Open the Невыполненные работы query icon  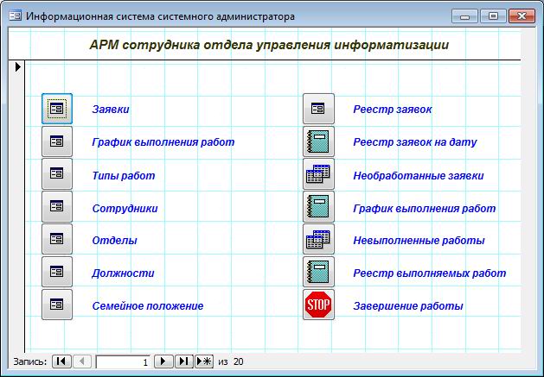click(318, 240)
